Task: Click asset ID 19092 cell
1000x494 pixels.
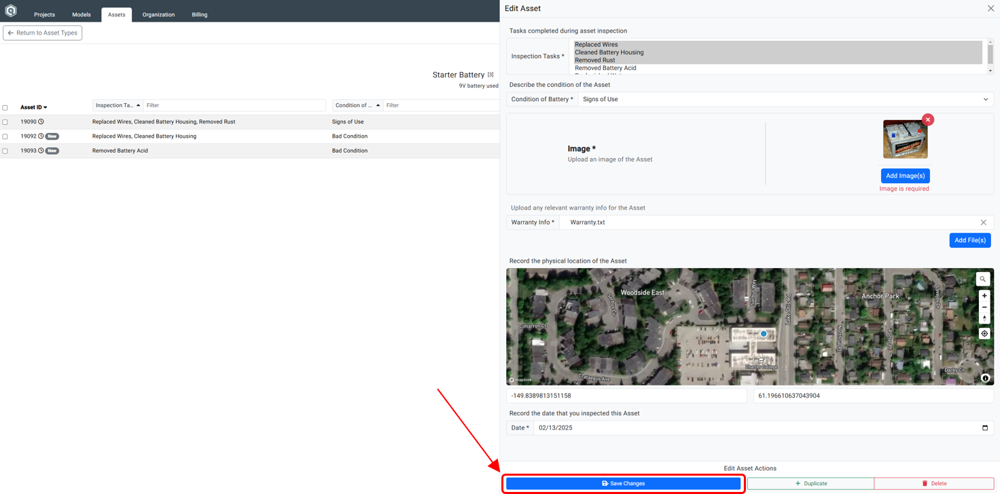Action: point(29,136)
